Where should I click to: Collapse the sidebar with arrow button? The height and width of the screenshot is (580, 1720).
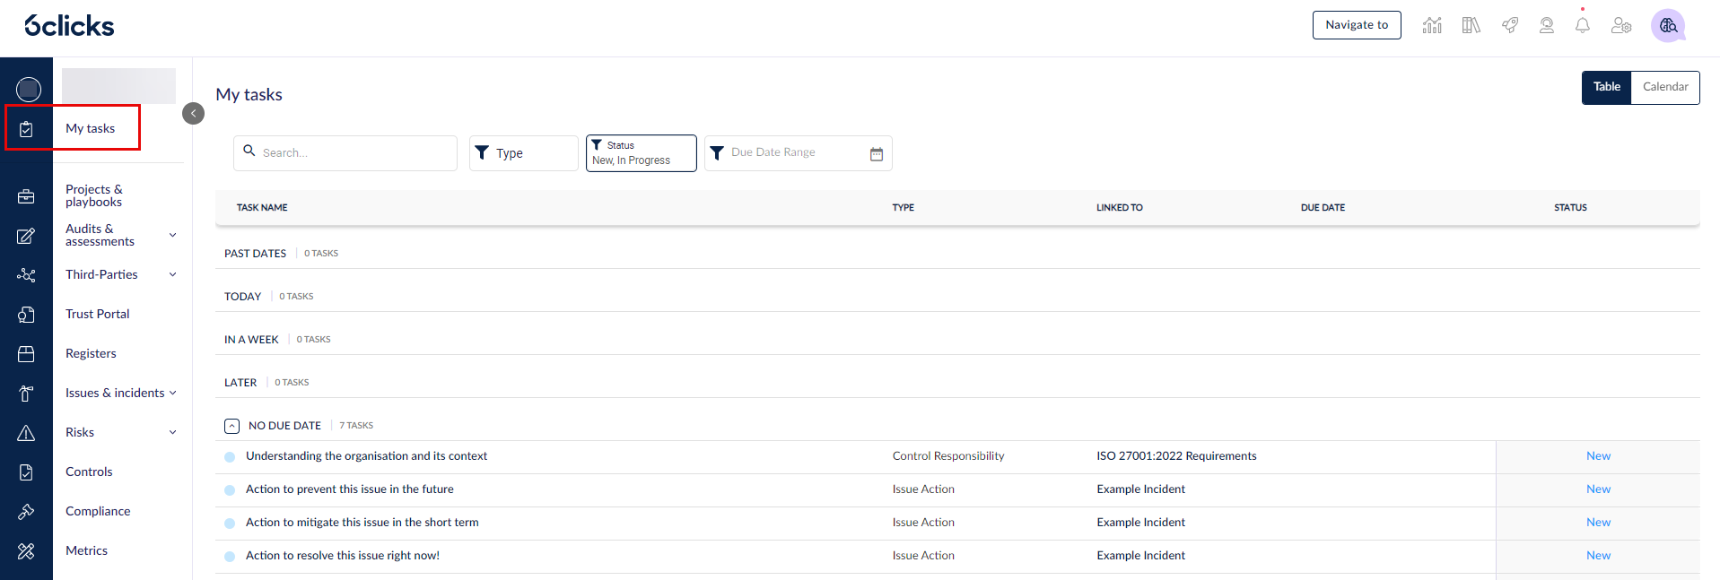(x=193, y=113)
